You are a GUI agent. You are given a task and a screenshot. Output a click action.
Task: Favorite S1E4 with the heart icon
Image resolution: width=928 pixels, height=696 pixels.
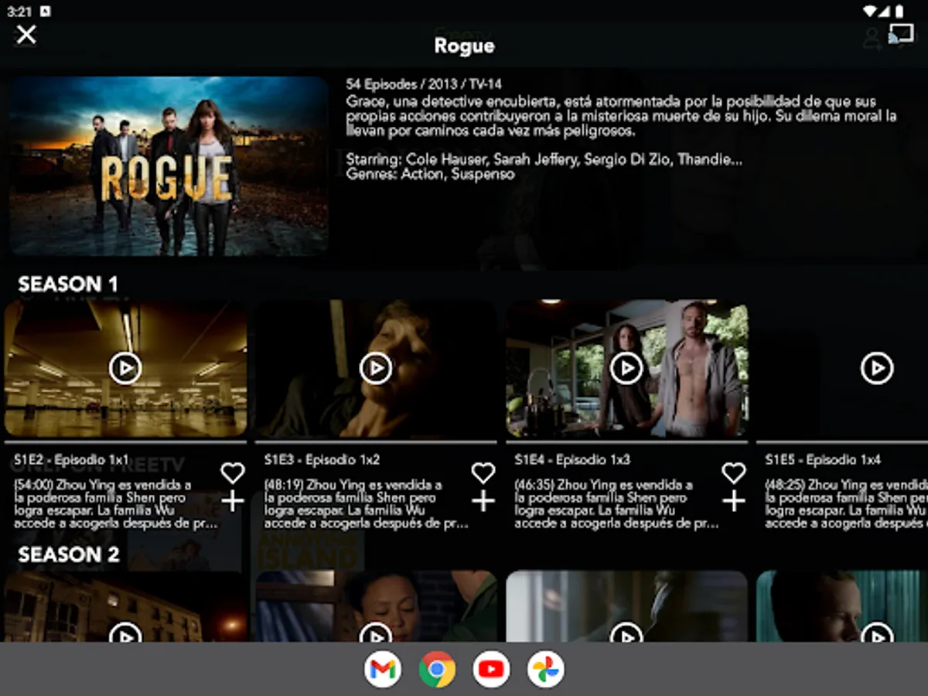tap(733, 473)
